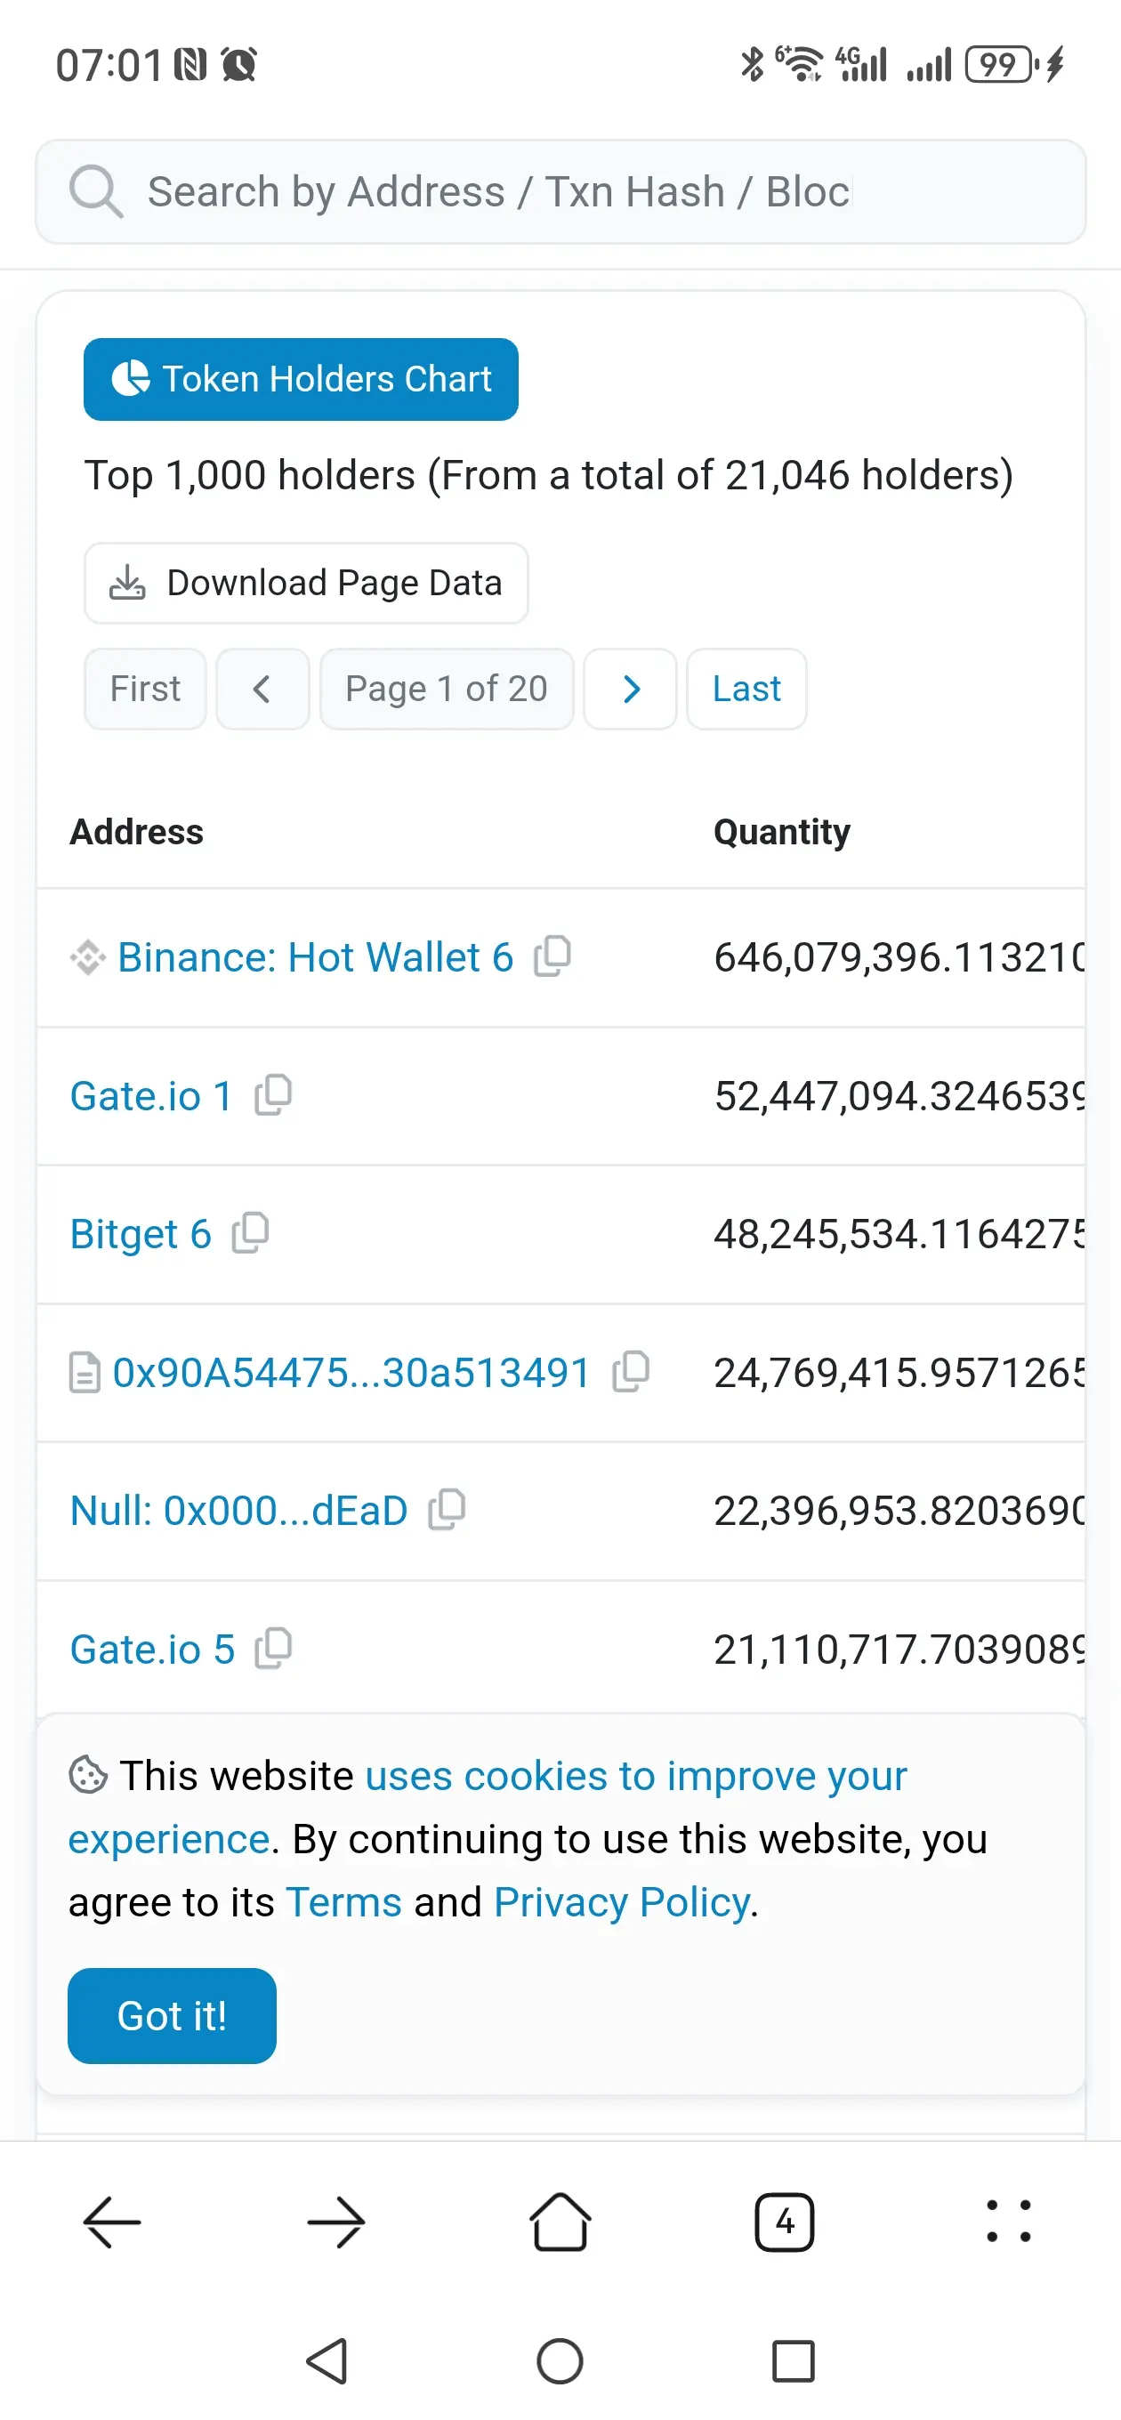
Task: Jump to Last page of holders
Action: pyautogui.click(x=747, y=689)
